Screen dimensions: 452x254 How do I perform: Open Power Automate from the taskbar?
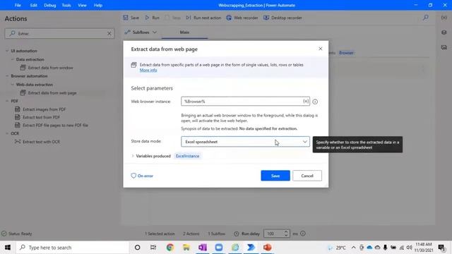click(x=251, y=248)
